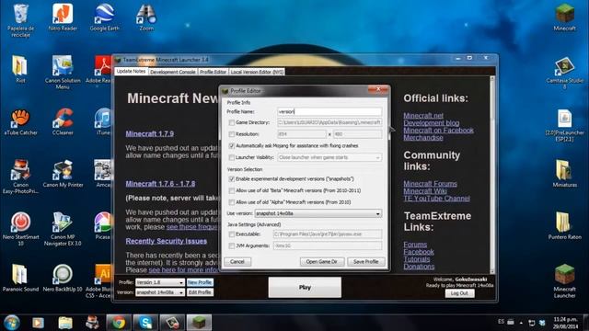Viewport: 589px width, 331px height.
Task: Open the Use version dropdown
Action: [x=318, y=213]
